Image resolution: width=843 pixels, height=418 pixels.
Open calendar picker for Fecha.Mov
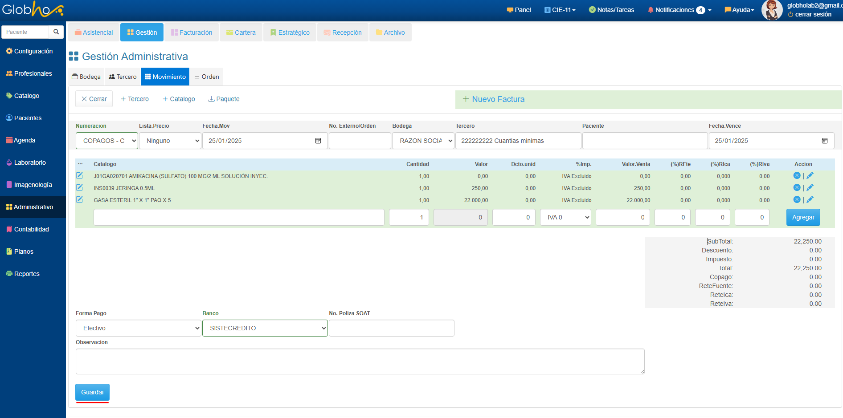(318, 141)
